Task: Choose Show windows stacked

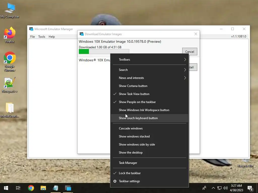Action: (x=149, y=136)
